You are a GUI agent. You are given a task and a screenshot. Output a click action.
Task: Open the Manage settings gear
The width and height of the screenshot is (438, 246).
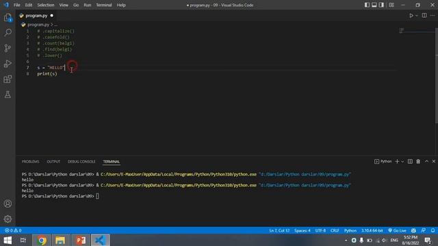coord(8,219)
